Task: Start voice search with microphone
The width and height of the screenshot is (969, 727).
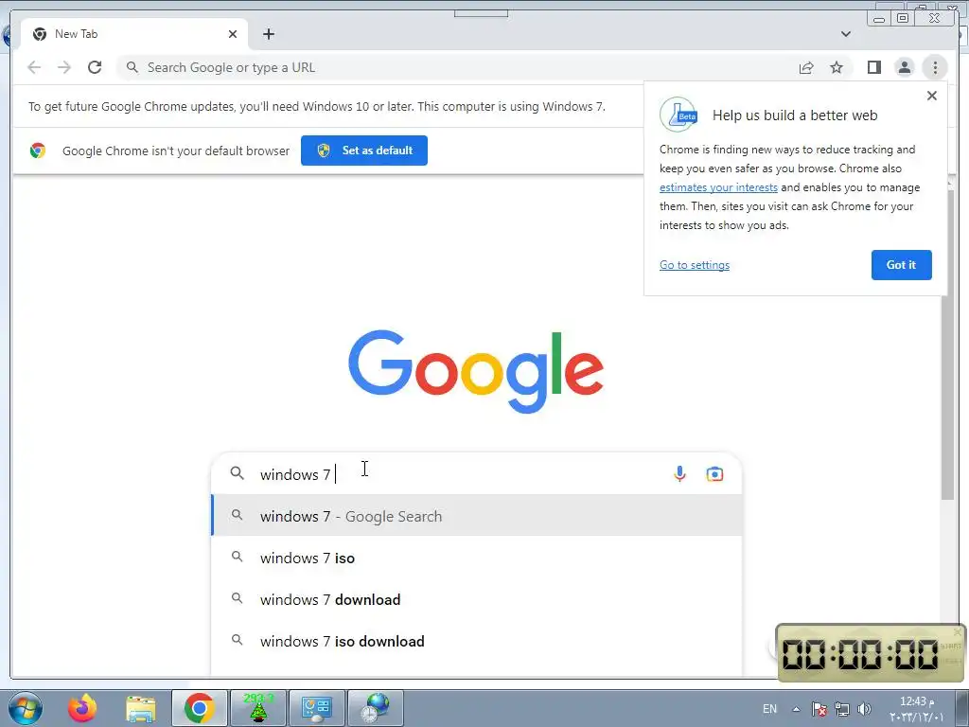Action: pos(679,474)
